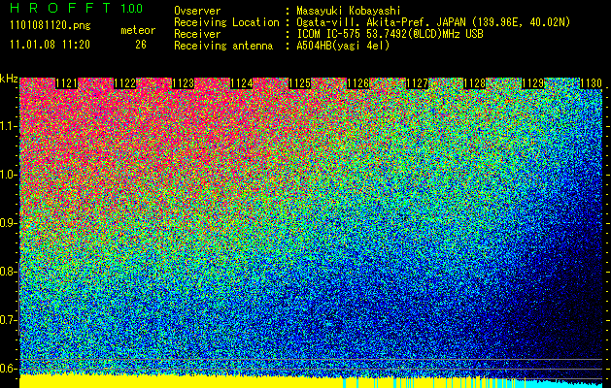Click the Receiver label
The height and width of the screenshot is (388, 611).
coord(197,34)
